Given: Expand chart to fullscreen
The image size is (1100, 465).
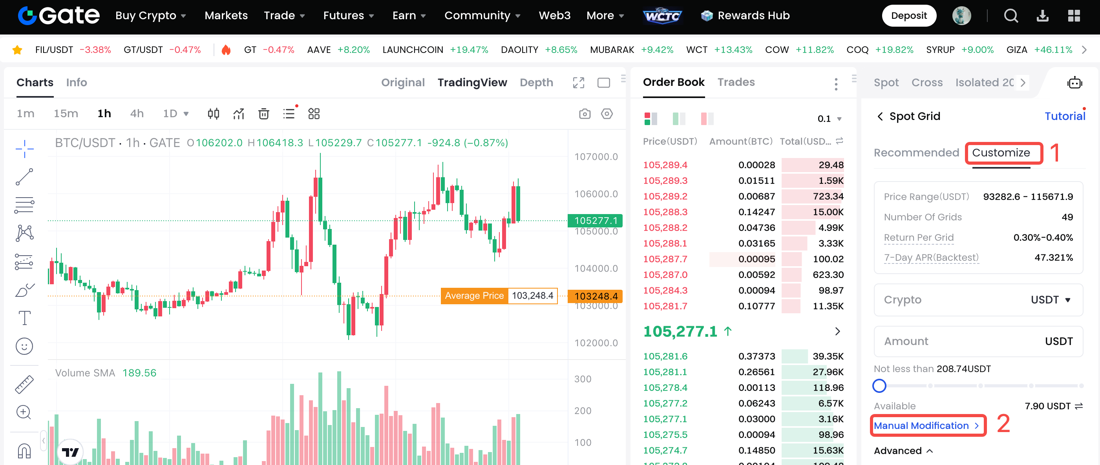Looking at the screenshot, I should coord(578,82).
